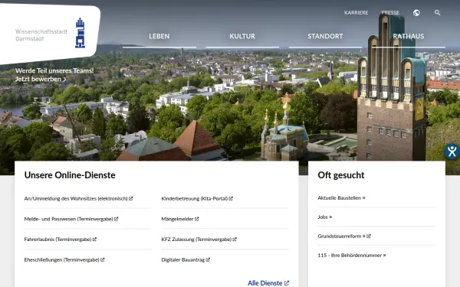Open 115 - Ihre Behördennummer link
The width and height of the screenshot is (460, 287).
point(352,255)
